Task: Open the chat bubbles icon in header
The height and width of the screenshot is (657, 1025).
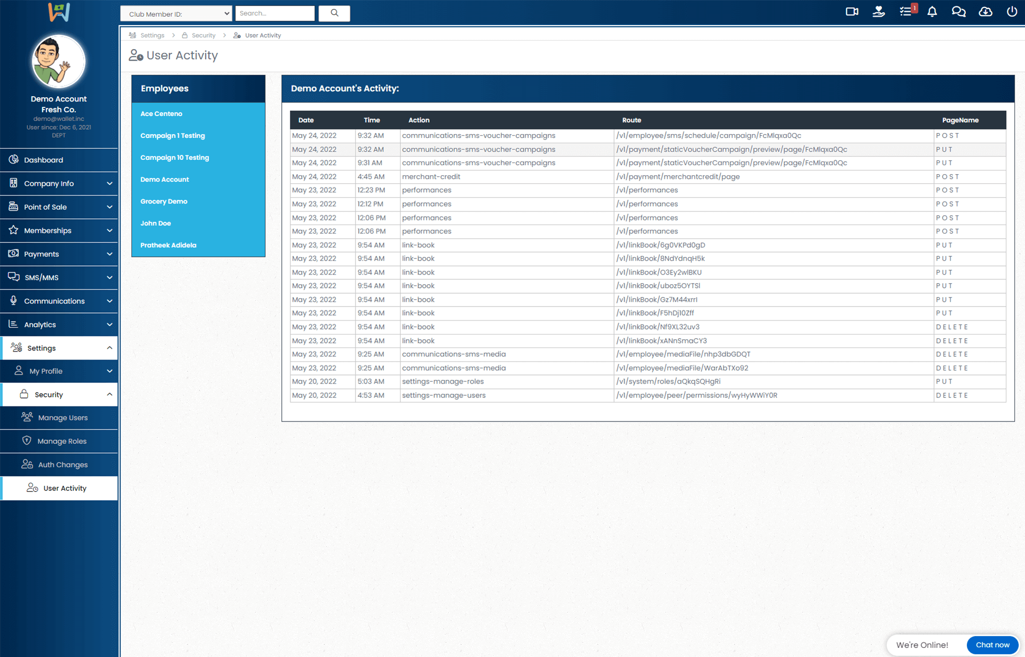Action: click(958, 12)
